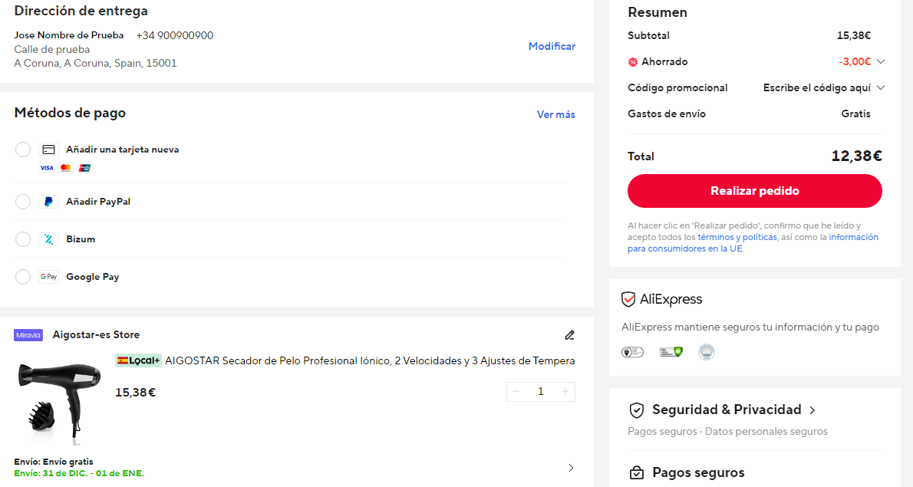Click the Local+ Spain flag badge
The height and width of the screenshot is (487, 913).
(138, 360)
